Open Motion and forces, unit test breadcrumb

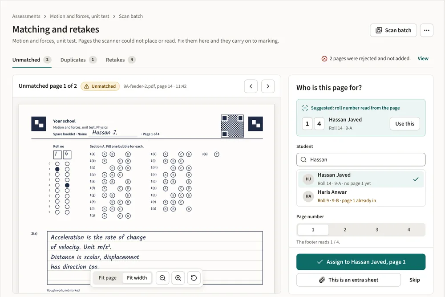80,16
